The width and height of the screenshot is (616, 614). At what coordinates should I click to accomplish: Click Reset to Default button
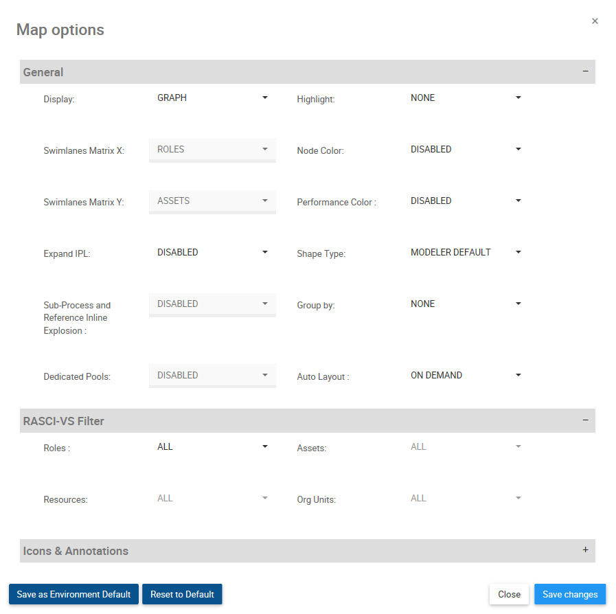pos(182,594)
